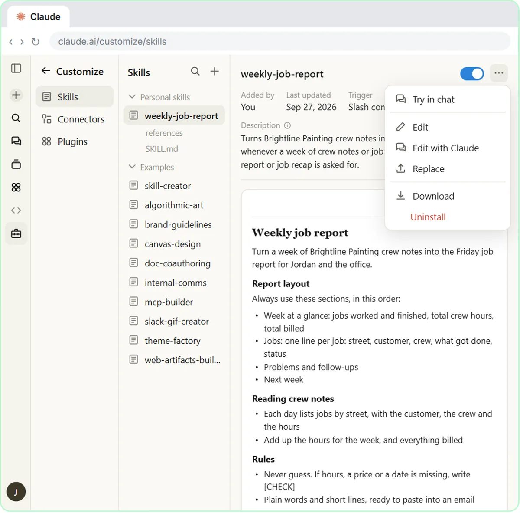The width and height of the screenshot is (520, 513).
Task: Open the four-circles icon in left rail
Action: coord(16,187)
